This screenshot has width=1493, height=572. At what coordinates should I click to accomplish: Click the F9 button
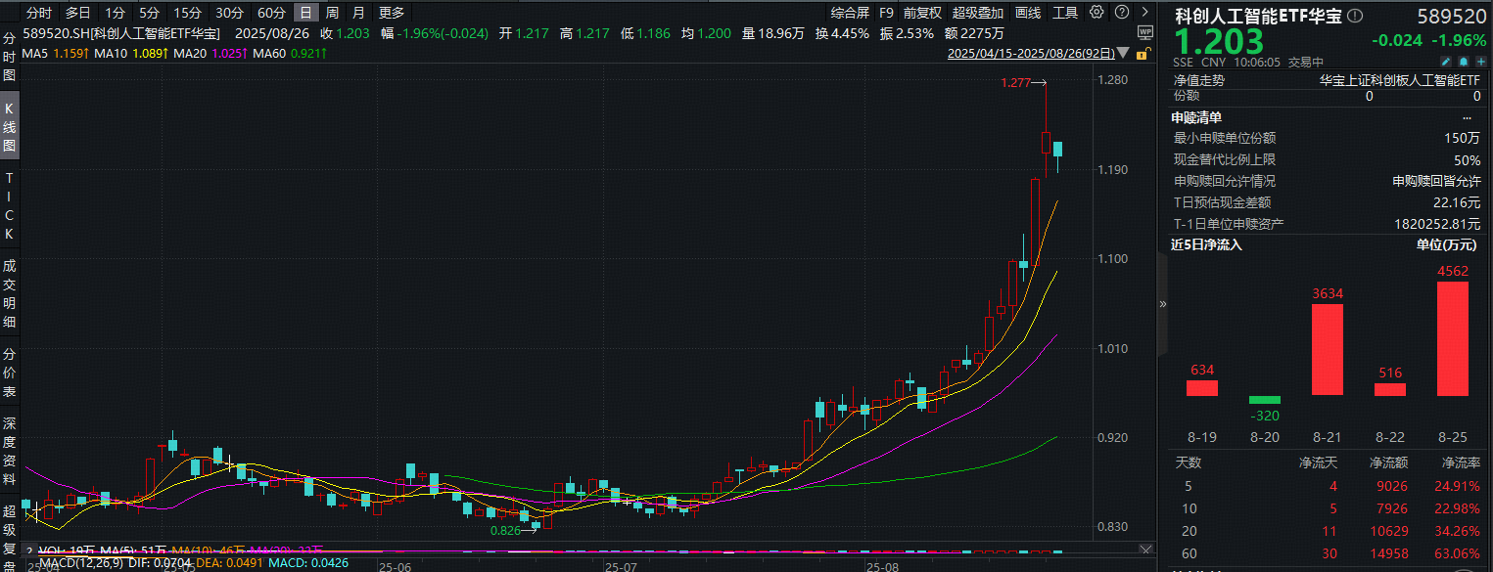(x=886, y=13)
